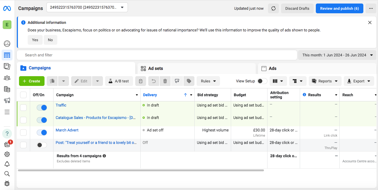Open the Export dropdown
Image resolution: width=378 pixels, height=190 pixels.
(x=359, y=81)
